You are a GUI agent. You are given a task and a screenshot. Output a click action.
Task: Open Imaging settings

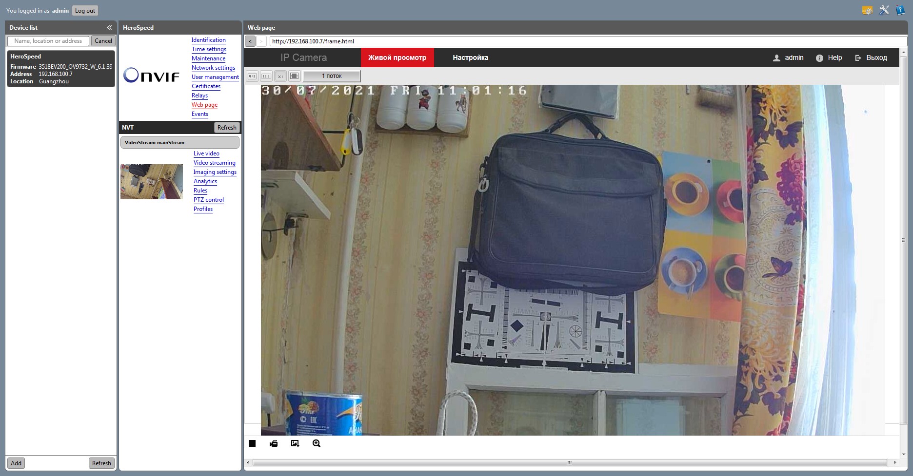215,172
